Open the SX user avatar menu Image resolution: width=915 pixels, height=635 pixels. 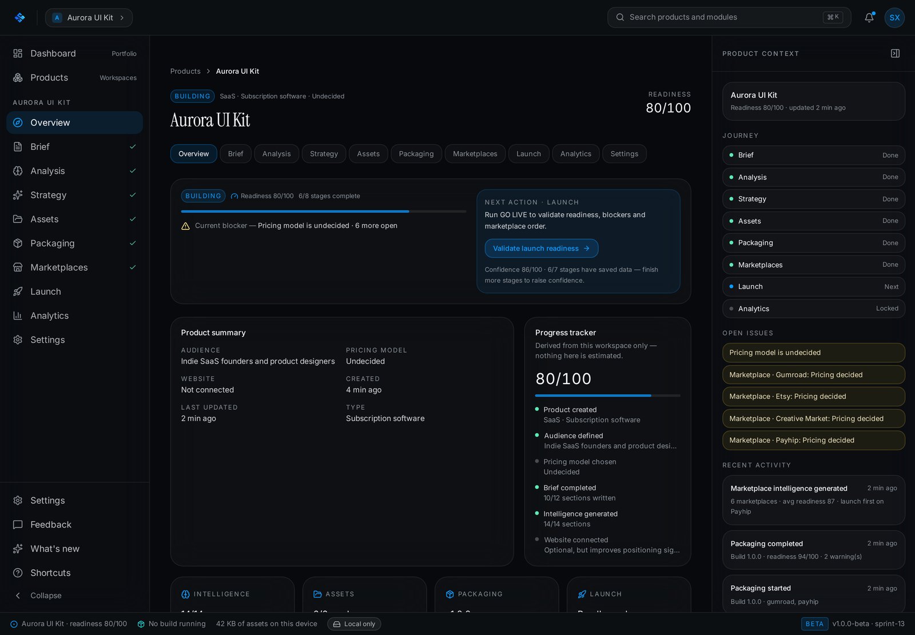pos(894,18)
